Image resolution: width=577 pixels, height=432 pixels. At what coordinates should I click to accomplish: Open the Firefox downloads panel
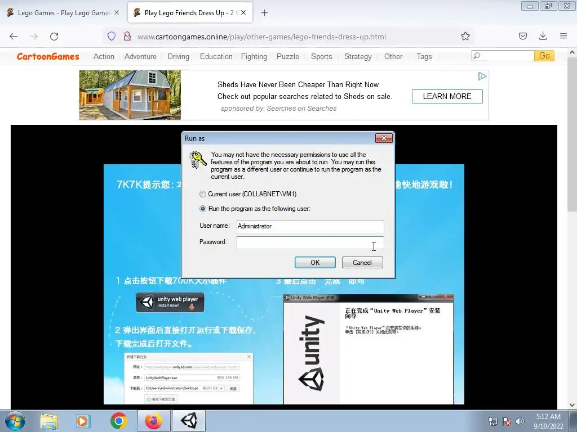point(543,36)
